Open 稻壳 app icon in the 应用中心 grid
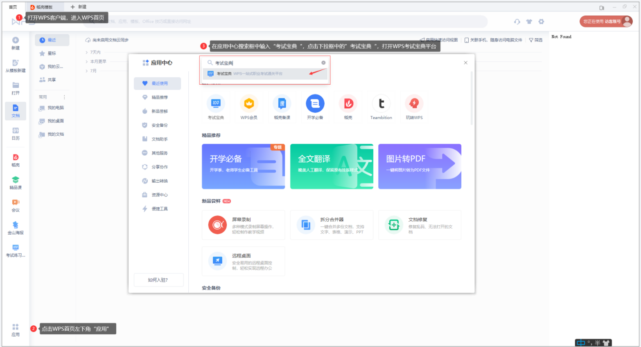641x347 pixels. (x=348, y=104)
